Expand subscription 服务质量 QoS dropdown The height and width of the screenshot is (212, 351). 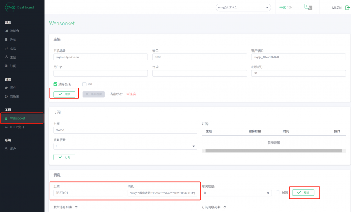click(x=125, y=146)
